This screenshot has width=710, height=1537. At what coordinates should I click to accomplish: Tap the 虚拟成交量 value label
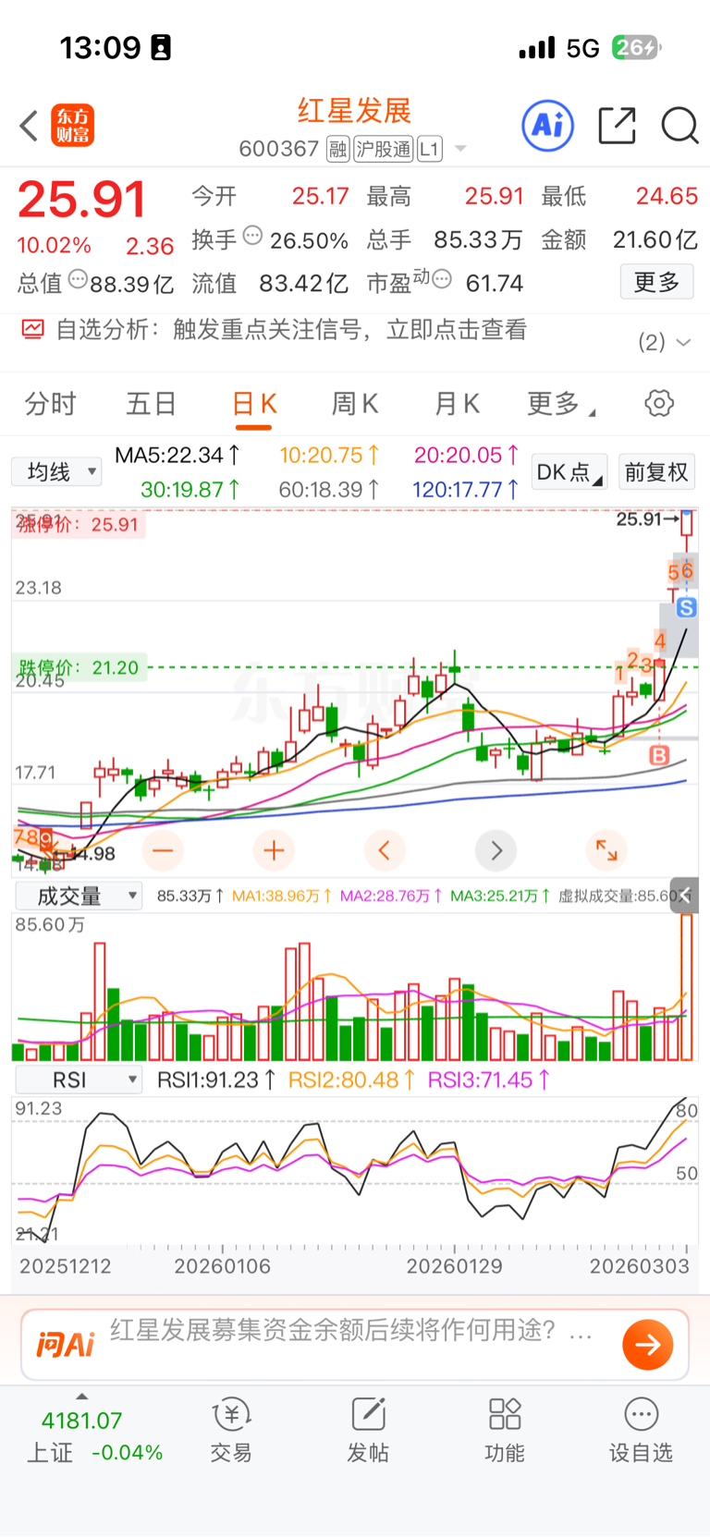click(623, 896)
